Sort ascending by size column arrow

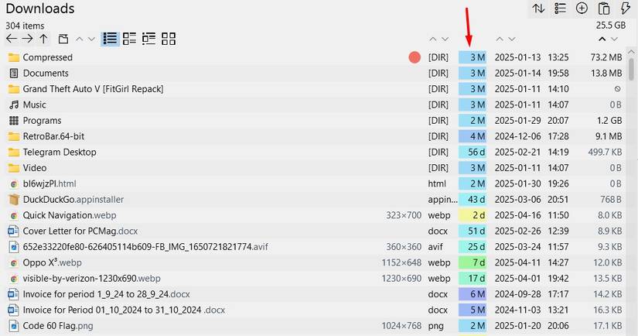602,39
